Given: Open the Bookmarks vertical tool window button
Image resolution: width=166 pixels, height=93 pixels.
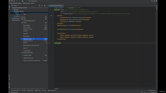Looking at the screenshot, I should click(x=9, y=85).
